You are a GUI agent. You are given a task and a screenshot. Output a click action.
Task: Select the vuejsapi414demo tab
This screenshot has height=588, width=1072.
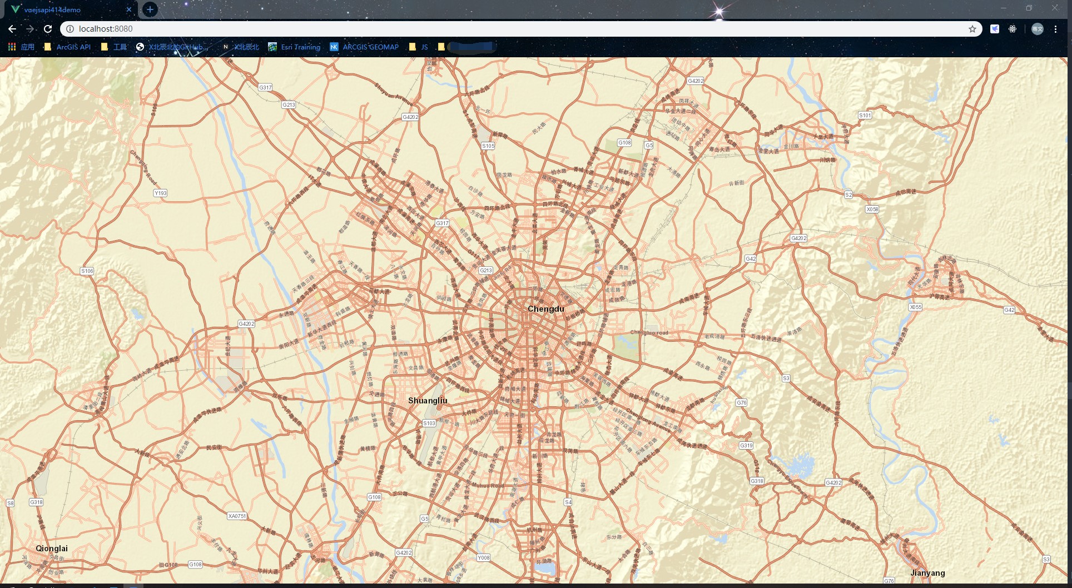tap(71, 9)
